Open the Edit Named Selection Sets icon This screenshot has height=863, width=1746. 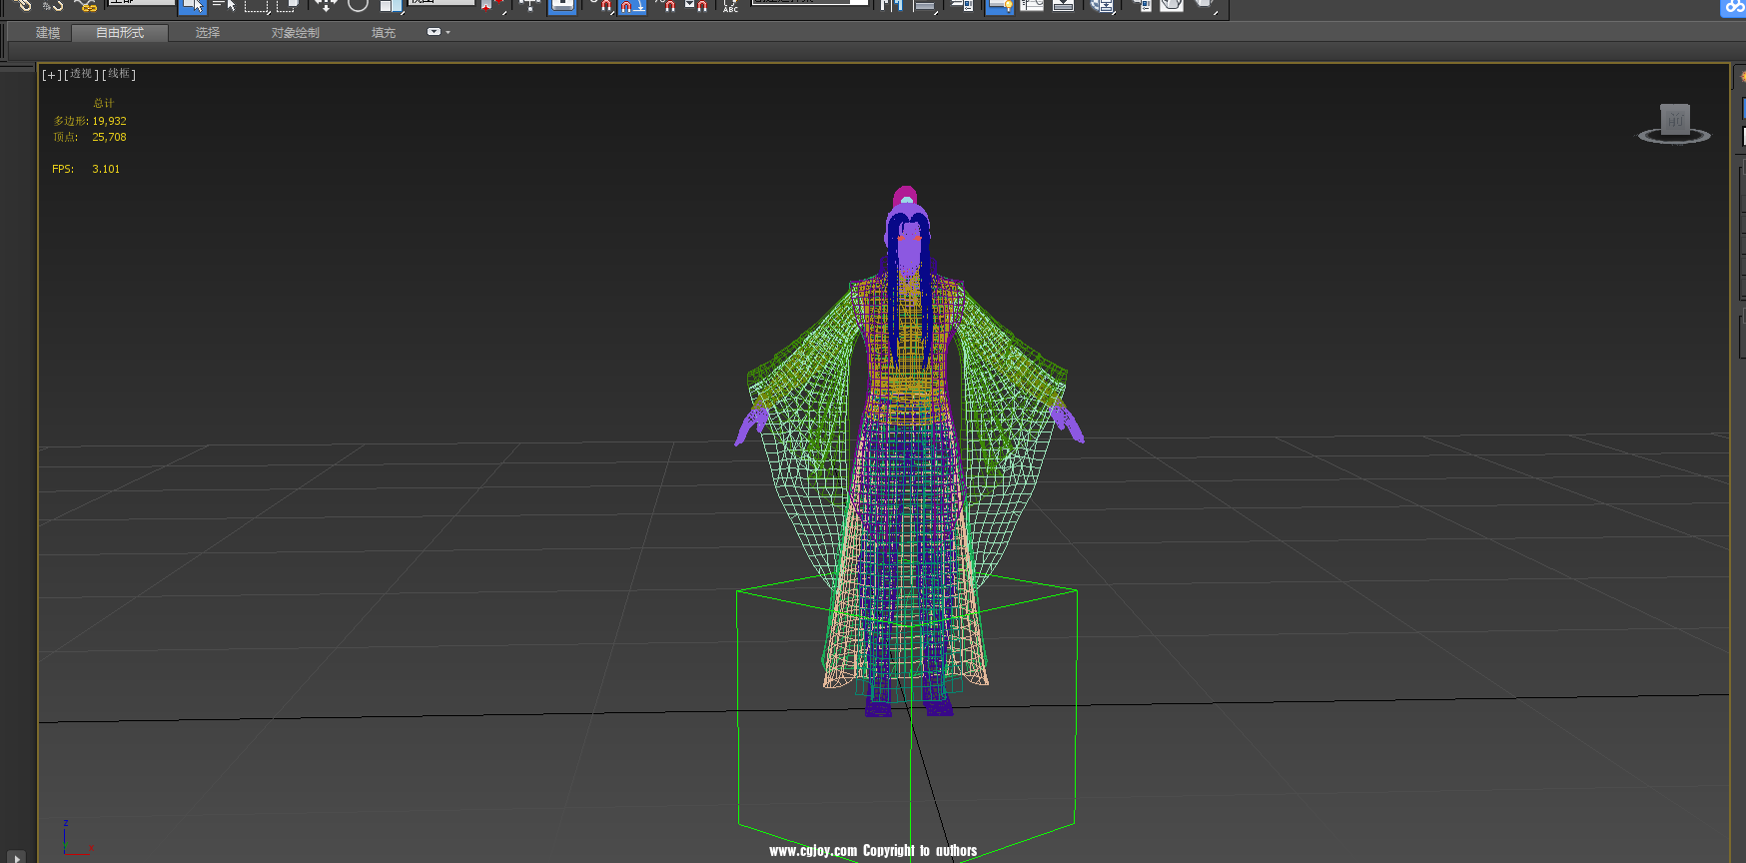click(731, 6)
